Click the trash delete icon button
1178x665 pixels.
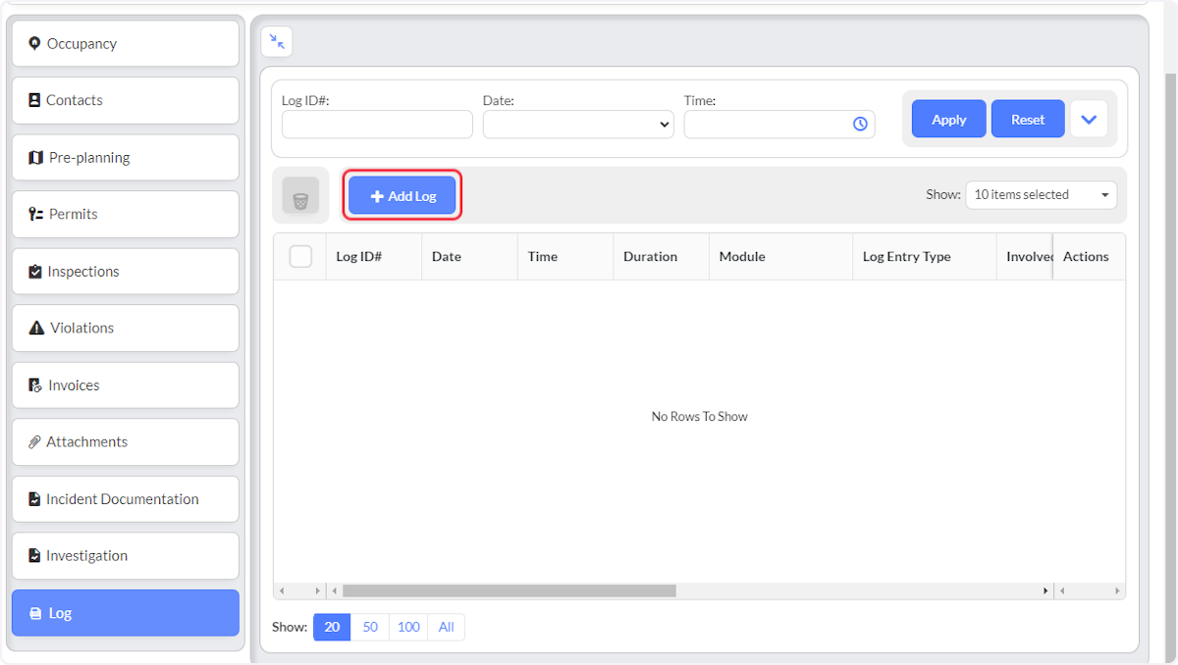(300, 195)
